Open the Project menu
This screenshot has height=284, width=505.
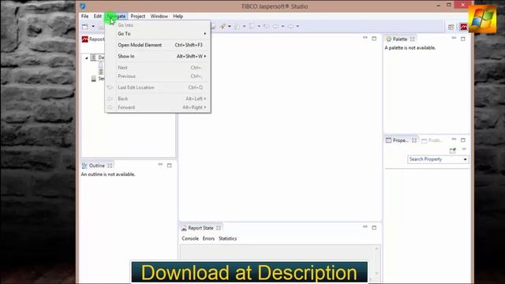[x=138, y=16]
